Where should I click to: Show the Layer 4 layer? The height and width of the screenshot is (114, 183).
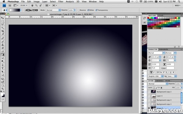149,96
